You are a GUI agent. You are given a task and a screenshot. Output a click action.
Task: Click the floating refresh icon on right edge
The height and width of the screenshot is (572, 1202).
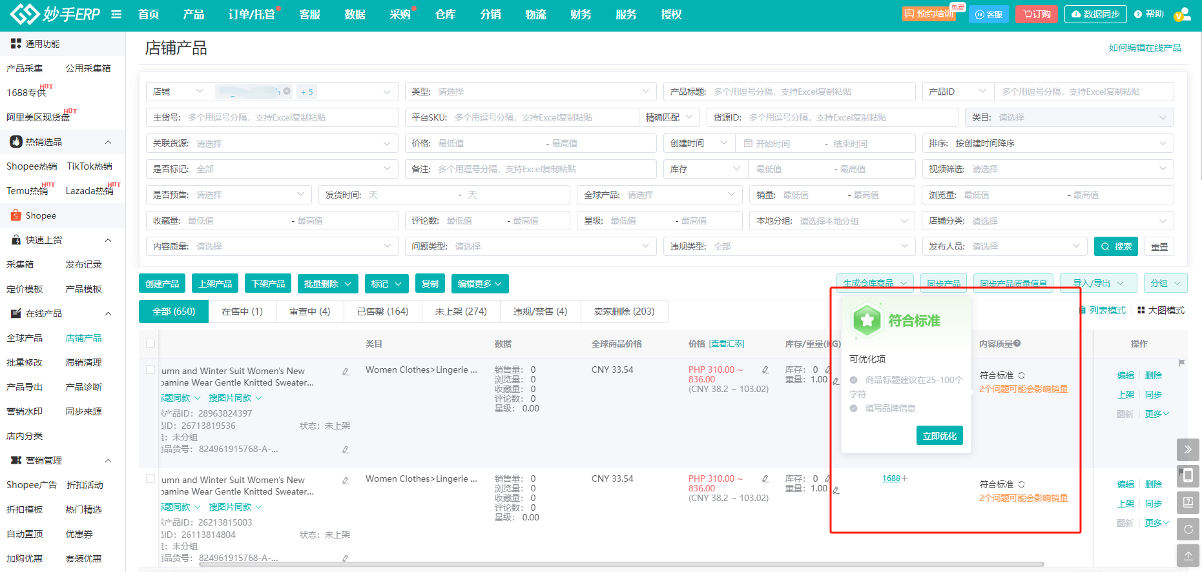click(x=1188, y=529)
